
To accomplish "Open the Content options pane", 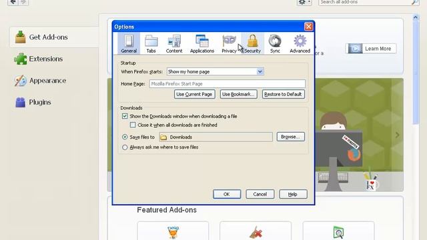I will click(x=174, y=43).
